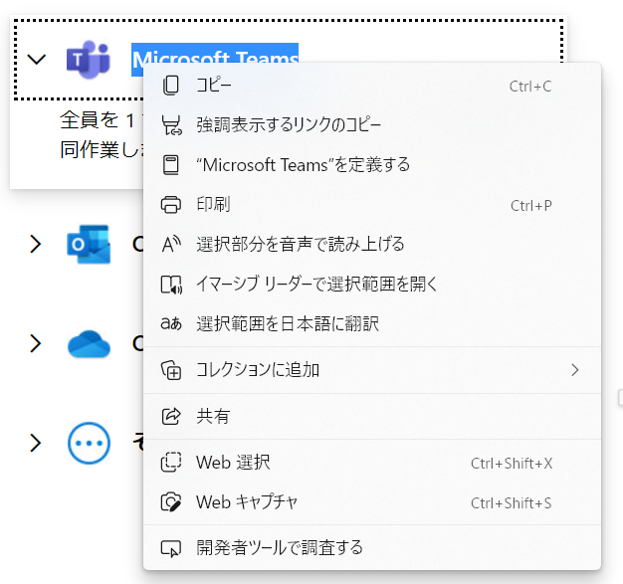Open コレクションに追加 menu entry
Viewport: 623px width, 584px height.
click(x=372, y=370)
